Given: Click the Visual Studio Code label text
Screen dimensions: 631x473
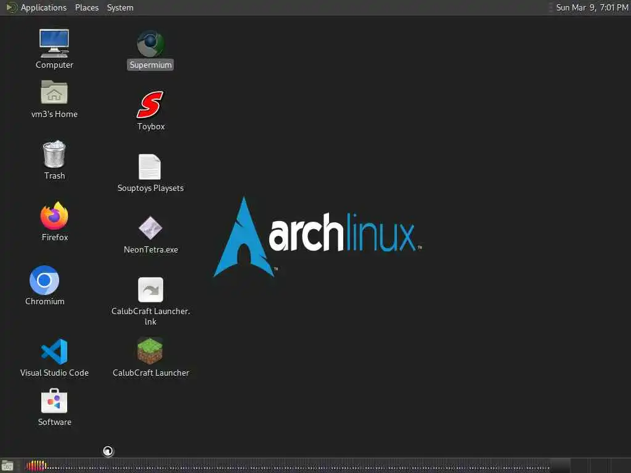Looking at the screenshot, I should (x=54, y=373).
